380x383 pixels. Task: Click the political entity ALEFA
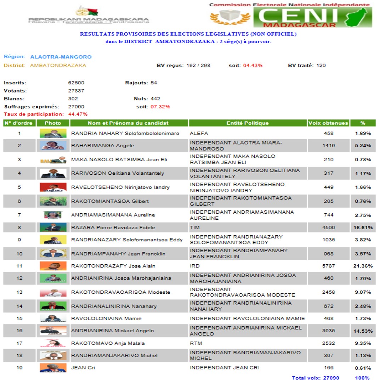199,133
